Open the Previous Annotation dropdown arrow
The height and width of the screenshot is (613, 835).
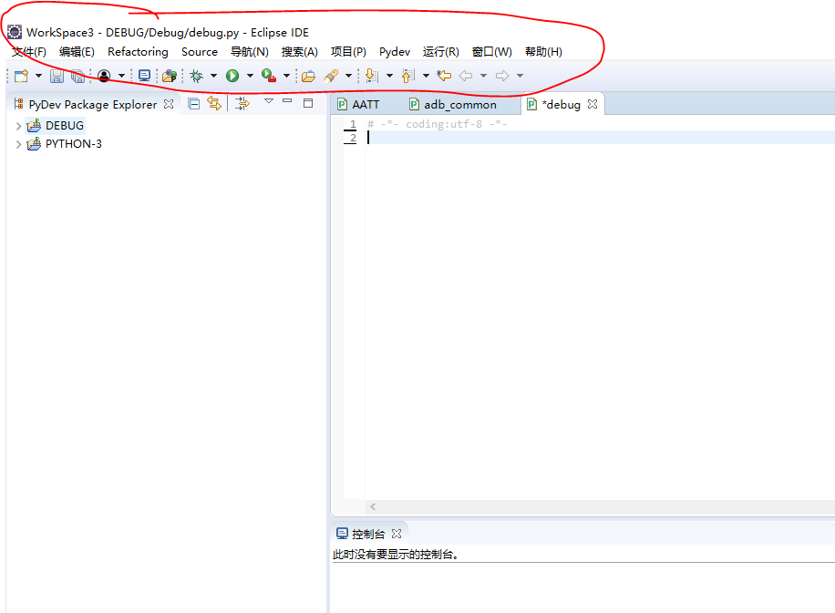pos(426,76)
